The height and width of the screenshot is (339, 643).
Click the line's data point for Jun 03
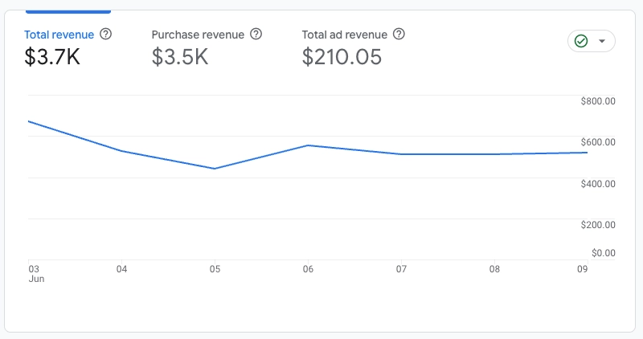point(29,121)
